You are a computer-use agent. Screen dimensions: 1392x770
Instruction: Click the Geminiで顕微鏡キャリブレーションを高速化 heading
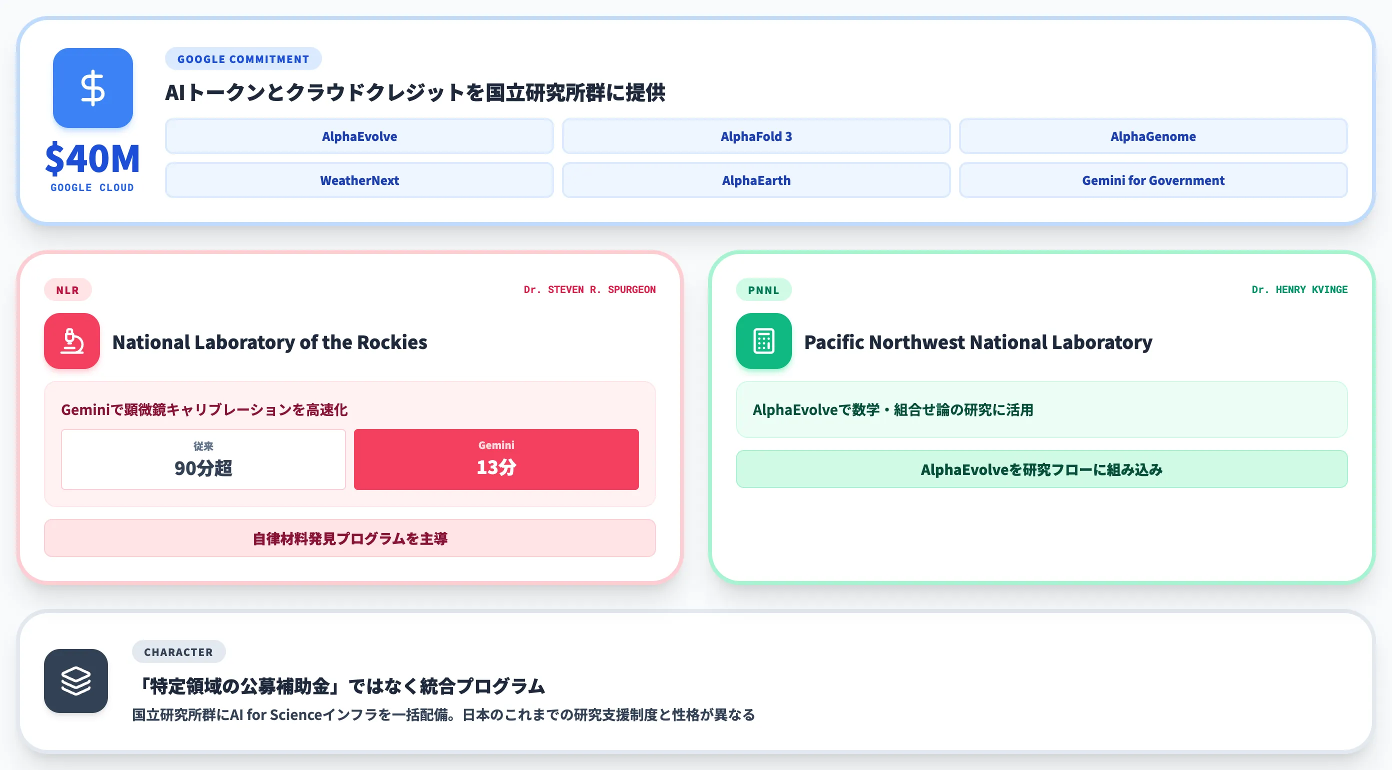click(x=204, y=409)
